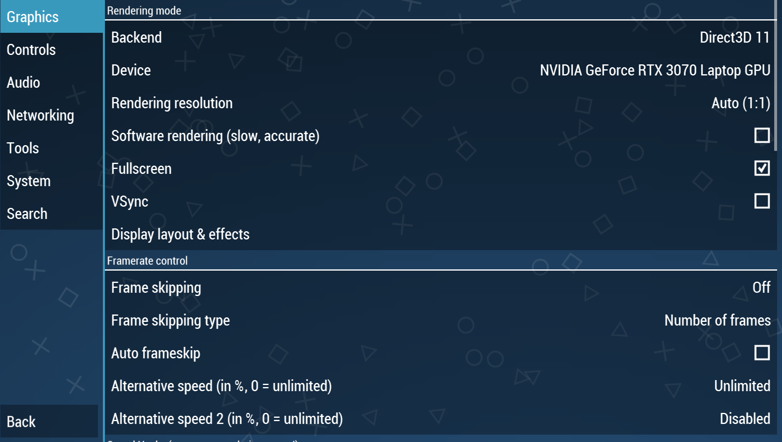
Task: Open the Graphics settings tab
Action: 33,17
